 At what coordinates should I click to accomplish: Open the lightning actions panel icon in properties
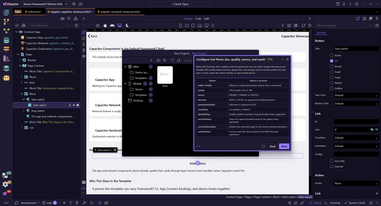coord(377,19)
